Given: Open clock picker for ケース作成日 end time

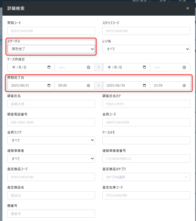Looking at the screenshot, I should point(184,67).
